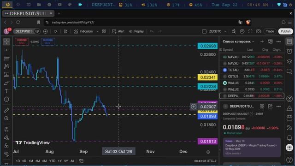This screenshot has height=166, width=295.
Task: Open the chart layout setup square icon
Action: (204, 31)
